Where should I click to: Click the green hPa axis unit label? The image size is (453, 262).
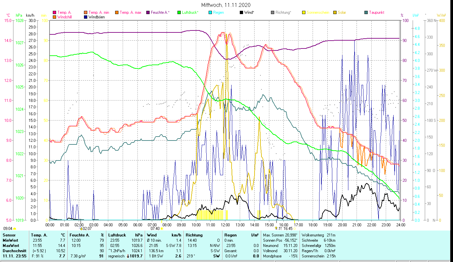click(x=19, y=15)
